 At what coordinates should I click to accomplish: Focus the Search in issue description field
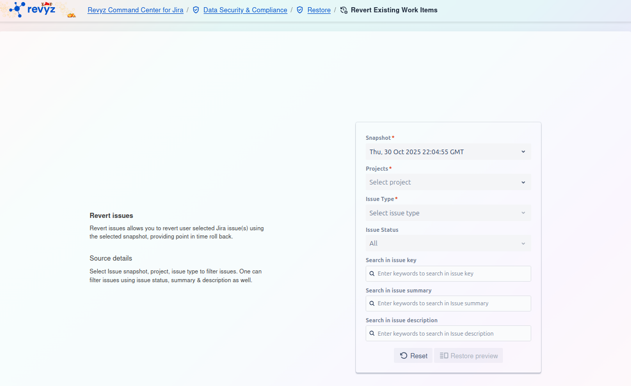[x=453, y=334]
